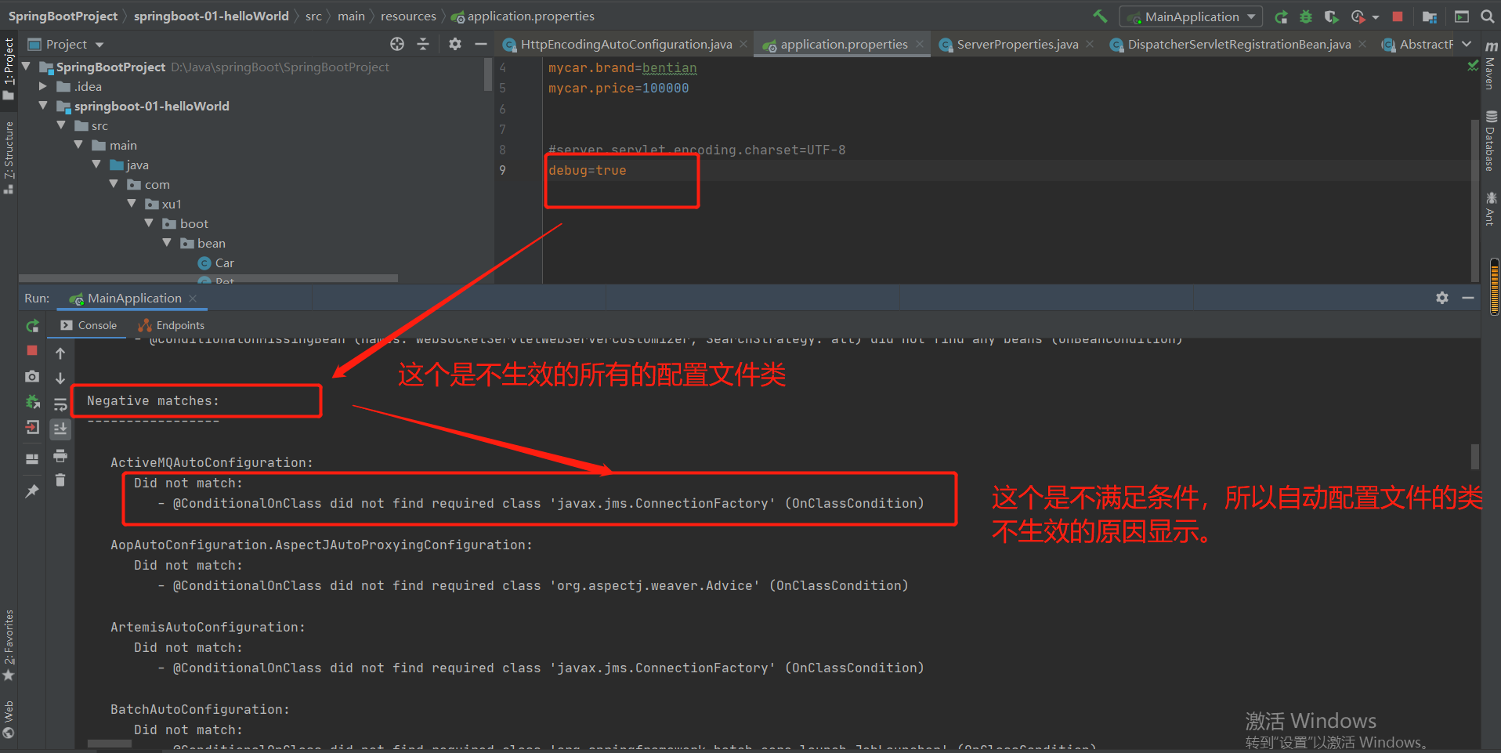Collapse all in Project panel
This screenshot has height=753, width=1501.
pos(423,45)
